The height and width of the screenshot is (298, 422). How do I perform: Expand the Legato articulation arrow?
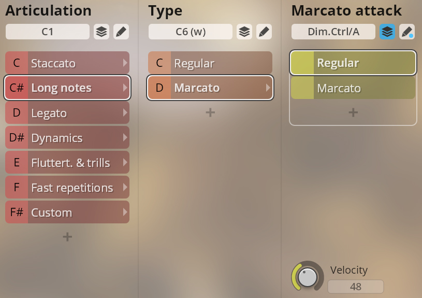[125, 113]
